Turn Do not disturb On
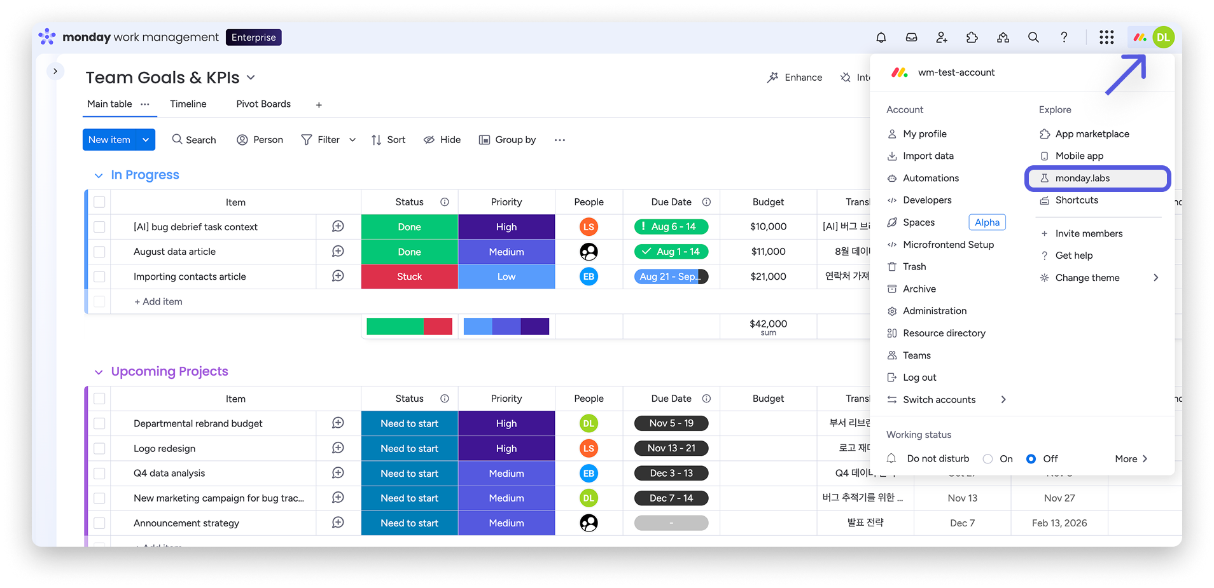The width and height of the screenshot is (1214, 588). [x=987, y=459]
